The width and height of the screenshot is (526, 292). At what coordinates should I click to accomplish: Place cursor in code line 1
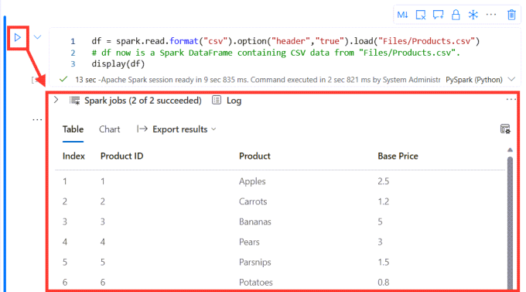285,41
